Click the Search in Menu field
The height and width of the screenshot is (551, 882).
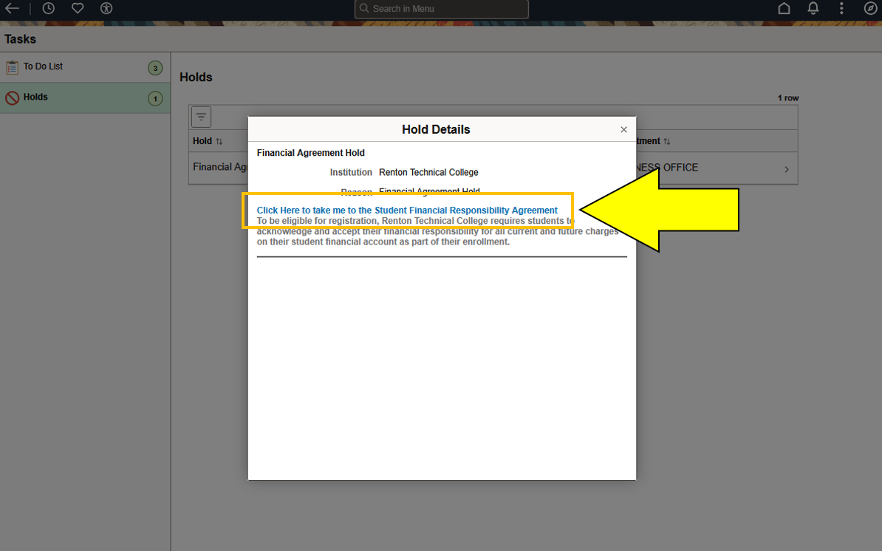pyautogui.click(x=441, y=8)
